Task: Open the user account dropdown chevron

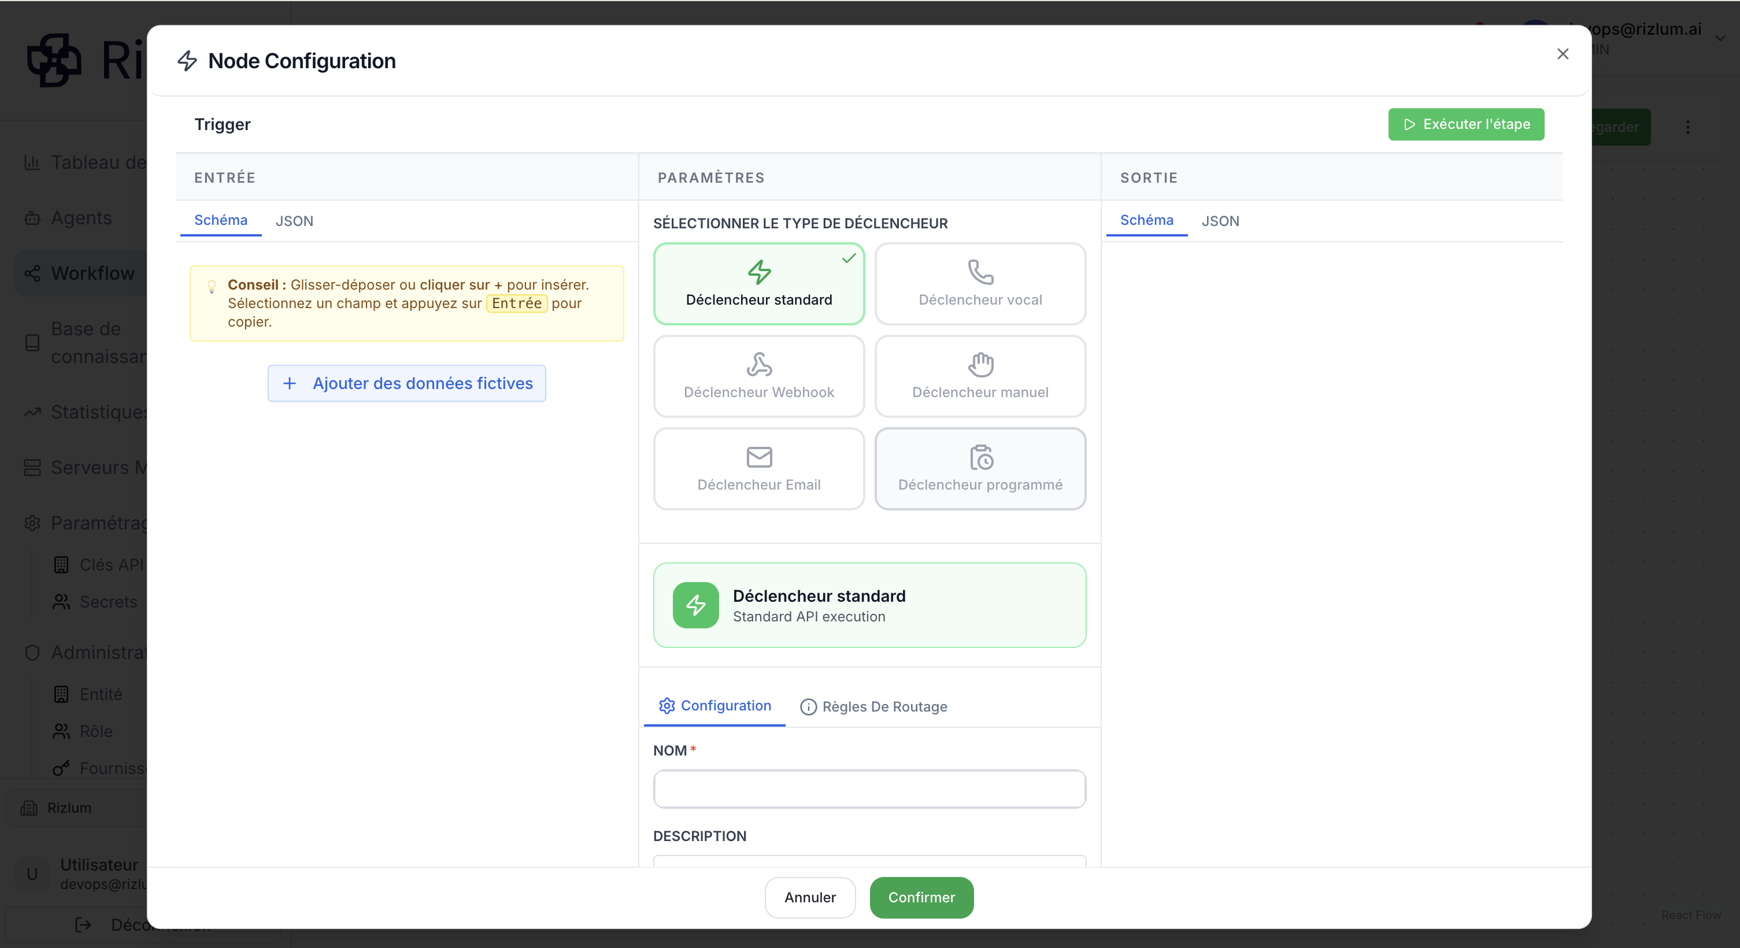Action: (x=1720, y=39)
